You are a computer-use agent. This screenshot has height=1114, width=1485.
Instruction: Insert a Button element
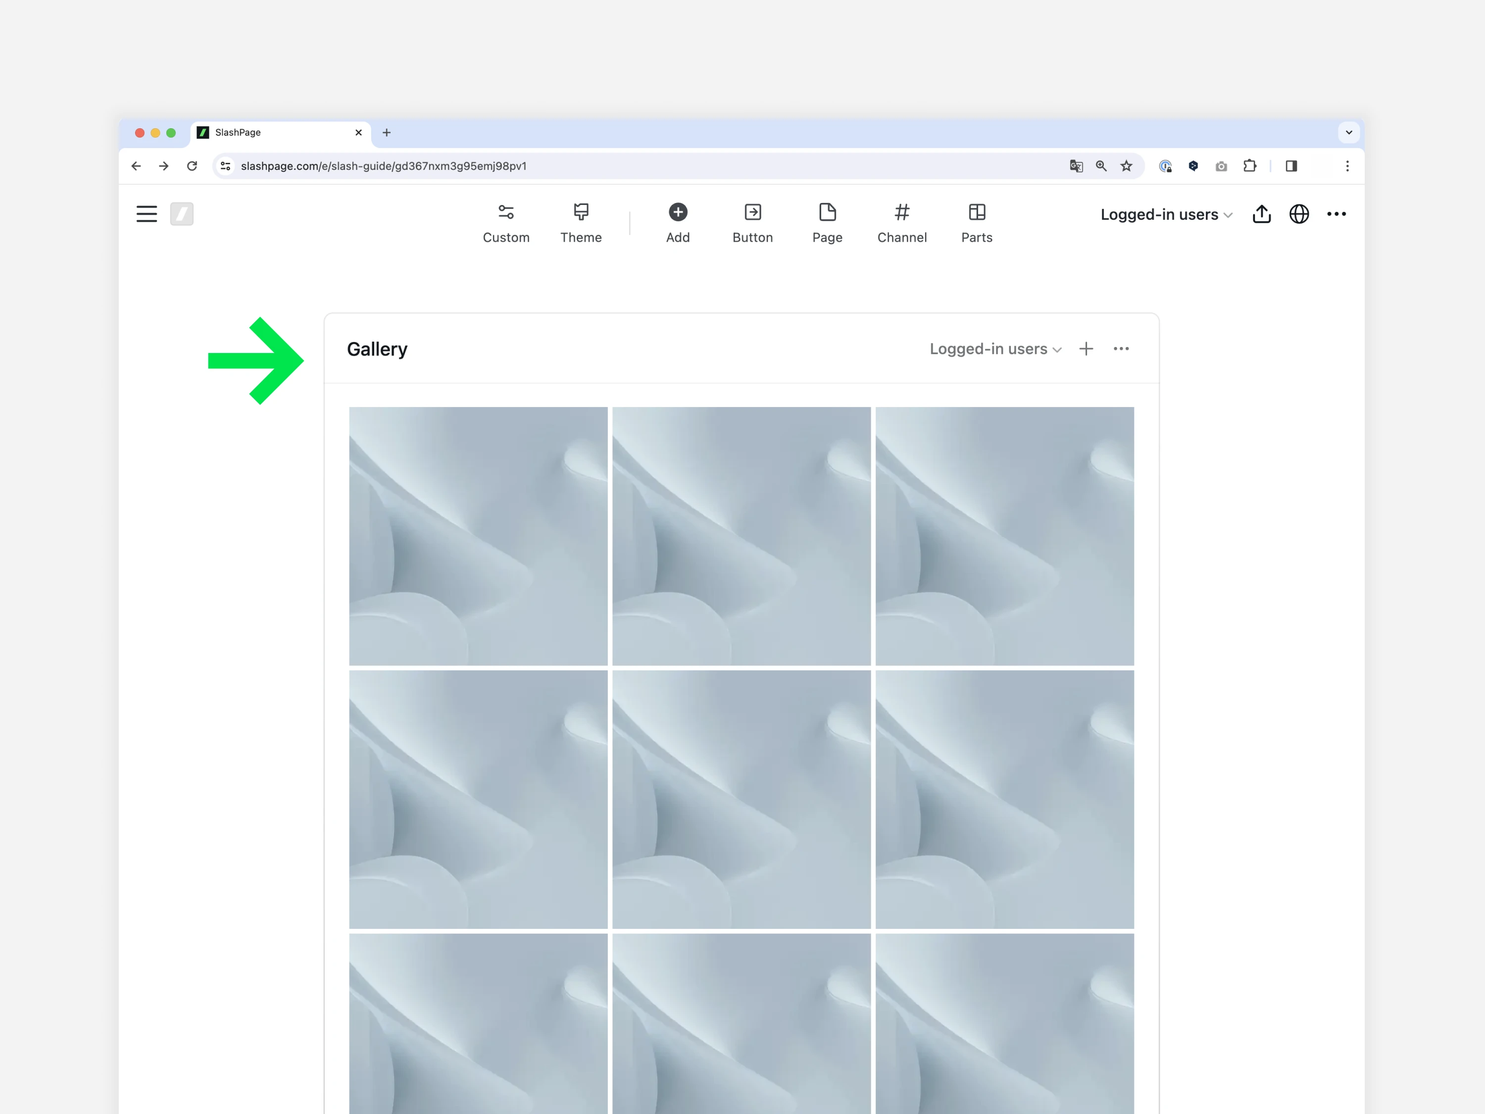coord(752,224)
